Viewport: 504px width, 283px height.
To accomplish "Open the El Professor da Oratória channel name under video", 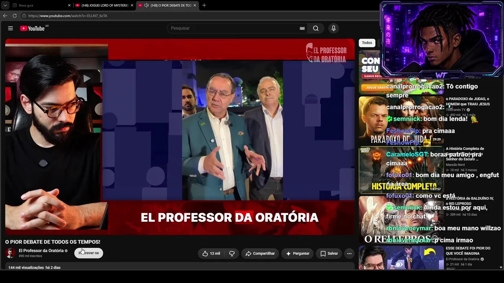I will click(41, 251).
